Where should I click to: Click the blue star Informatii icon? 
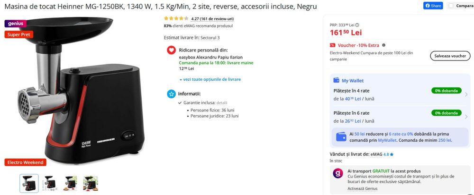[172, 94]
